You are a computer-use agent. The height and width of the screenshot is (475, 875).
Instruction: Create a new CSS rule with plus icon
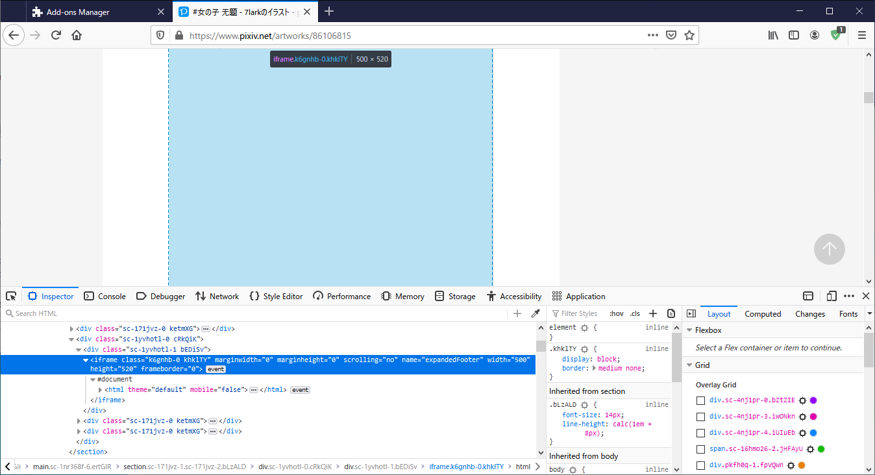click(653, 313)
